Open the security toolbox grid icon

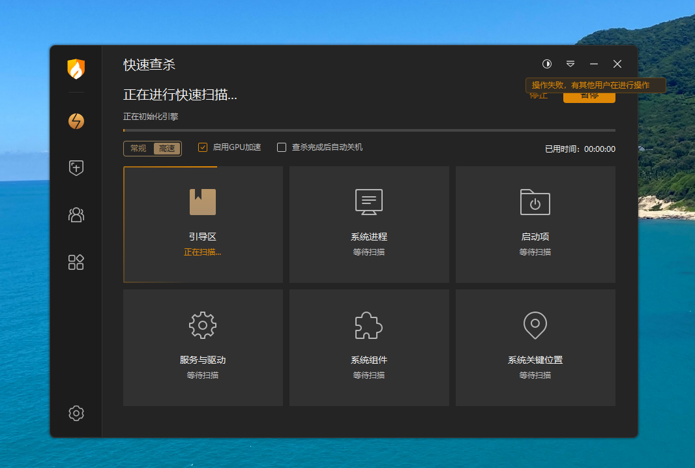click(76, 262)
